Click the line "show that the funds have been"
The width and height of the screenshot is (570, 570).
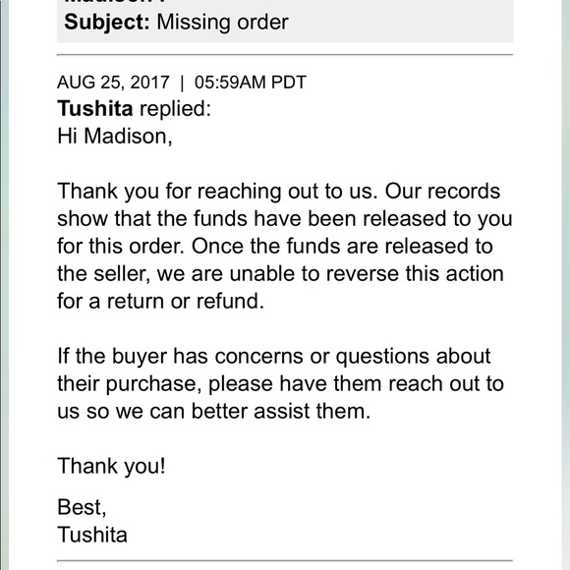pyautogui.click(x=285, y=219)
